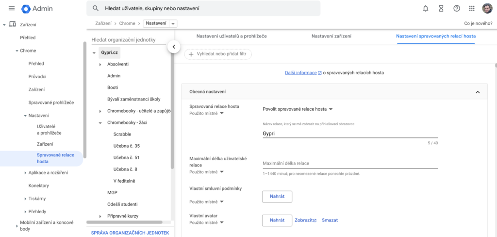Open the help question mark icon
This screenshot has height=237, width=497.
(x=456, y=8)
